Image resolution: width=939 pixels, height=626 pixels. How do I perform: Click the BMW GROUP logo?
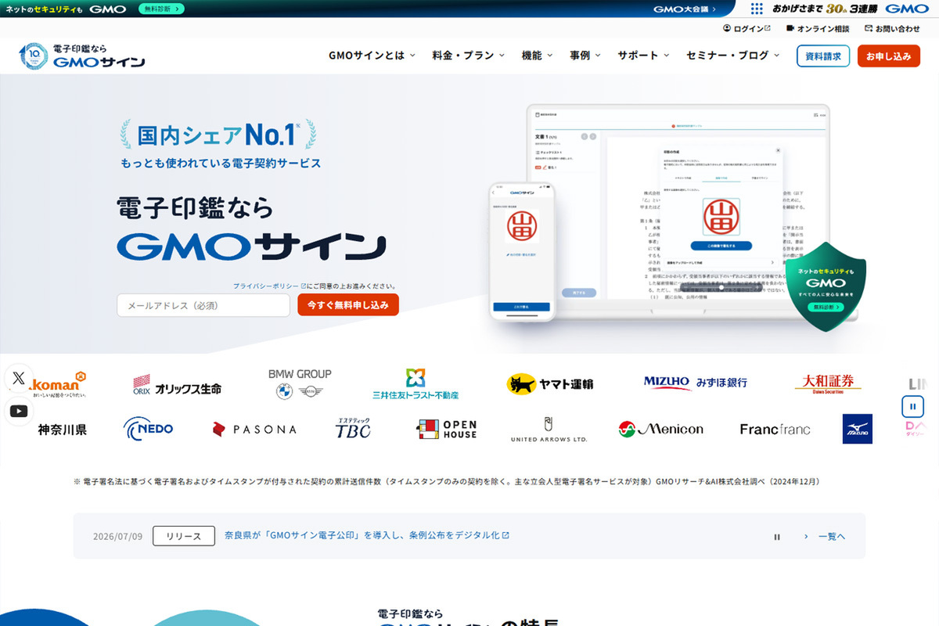(300, 383)
